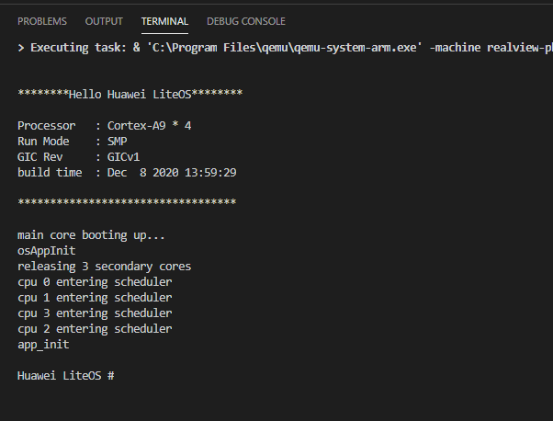Click the Hello Huawei LiteOS banner line
The image size is (553, 421).
pos(130,95)
